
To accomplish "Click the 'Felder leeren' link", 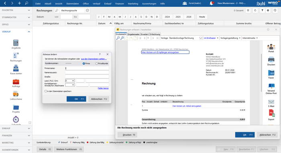I will click(103, 88).
